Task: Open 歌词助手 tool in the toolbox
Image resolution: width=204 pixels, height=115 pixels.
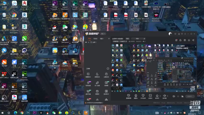Action: (106, 92)
